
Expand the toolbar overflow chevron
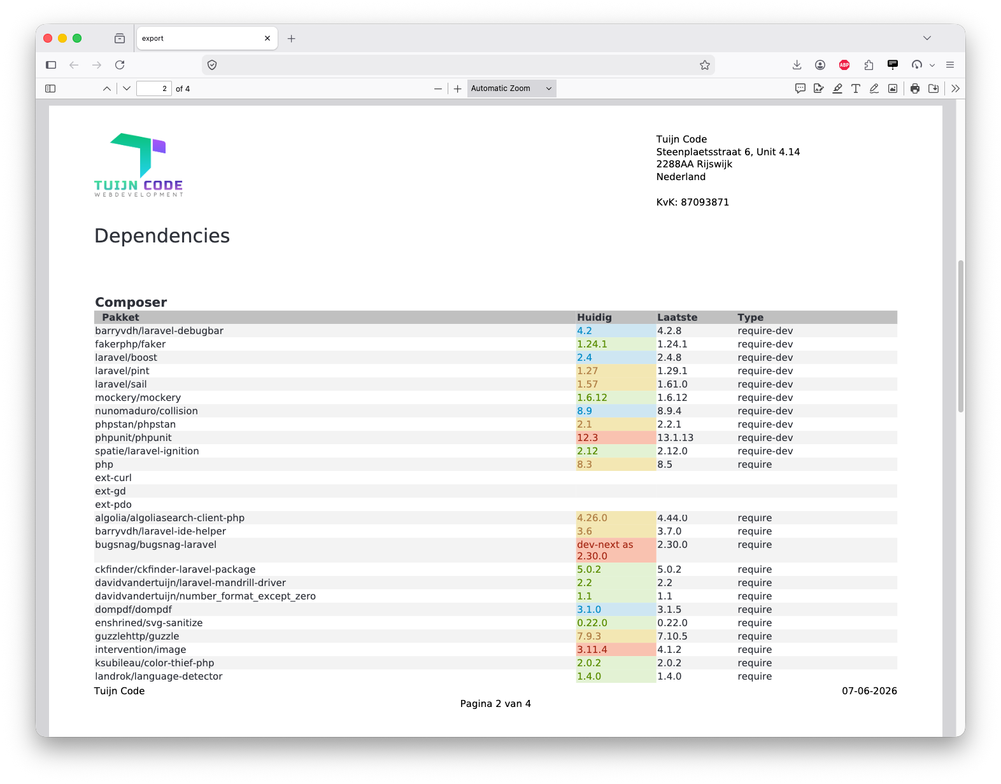point(932,65)
